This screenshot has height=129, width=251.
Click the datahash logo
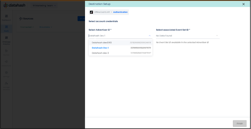coord(14,5)
